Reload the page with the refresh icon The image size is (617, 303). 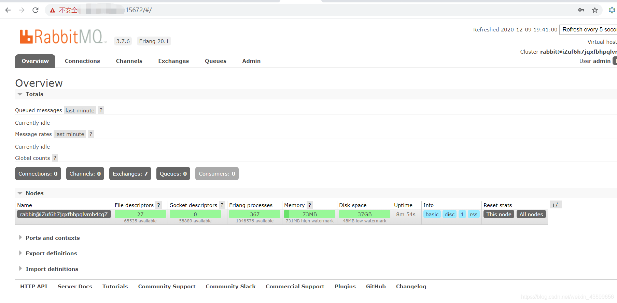tap(35, 10)
